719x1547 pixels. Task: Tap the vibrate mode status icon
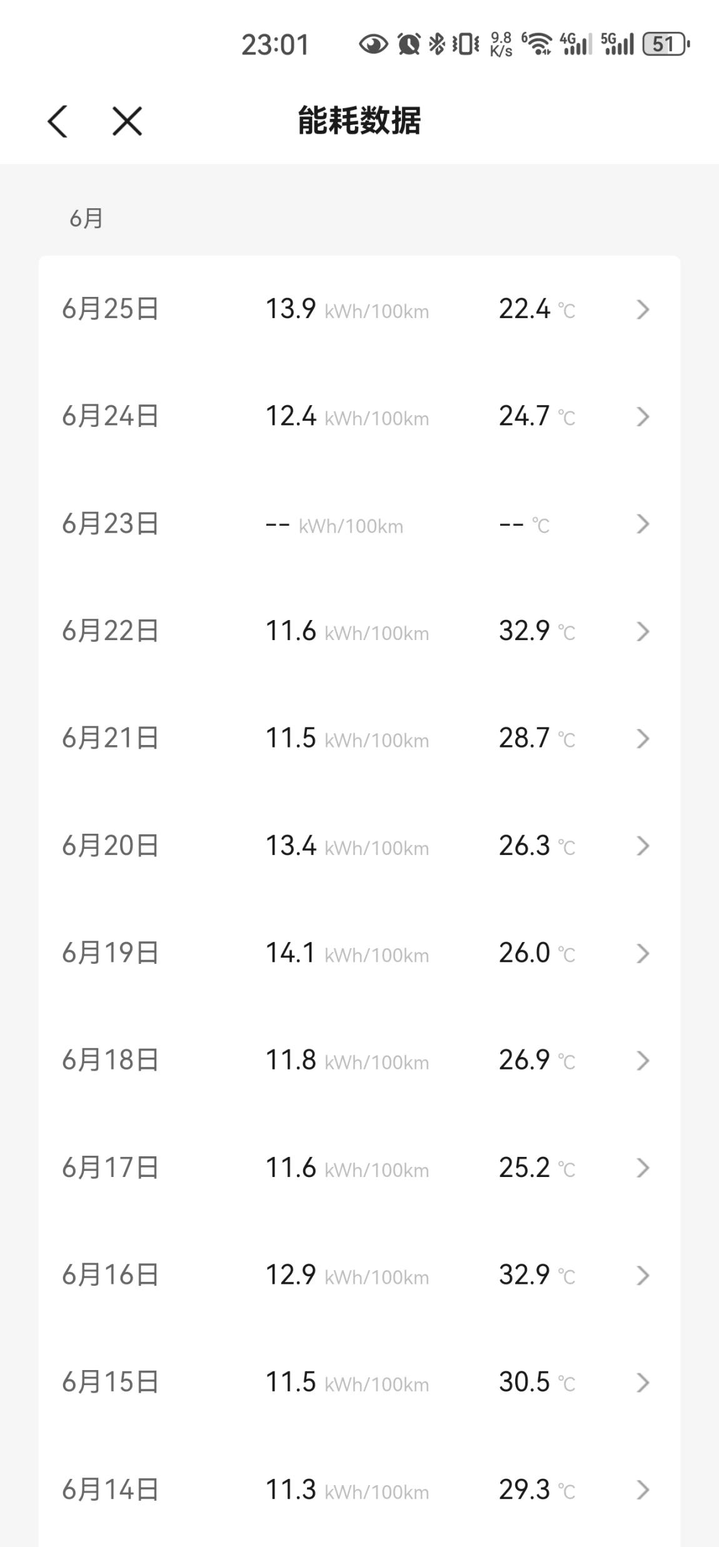tap(466, 44)
